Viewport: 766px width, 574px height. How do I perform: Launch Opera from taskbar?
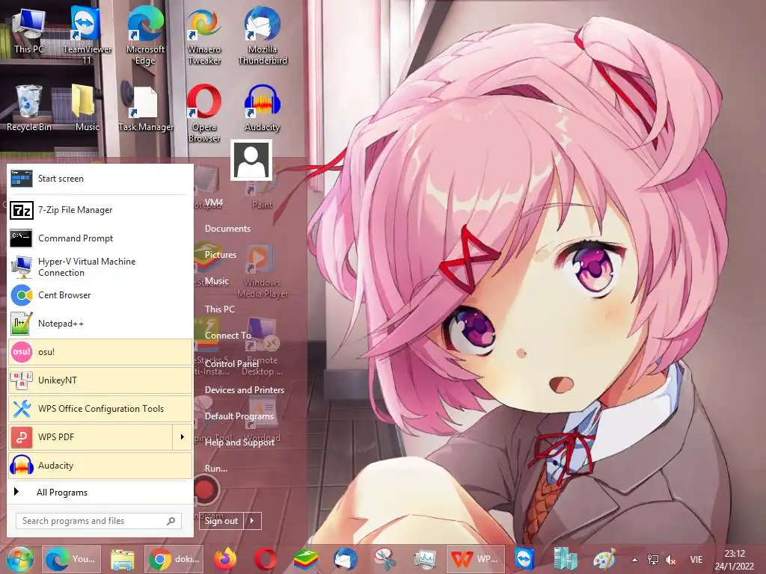[x=266, y=559]
